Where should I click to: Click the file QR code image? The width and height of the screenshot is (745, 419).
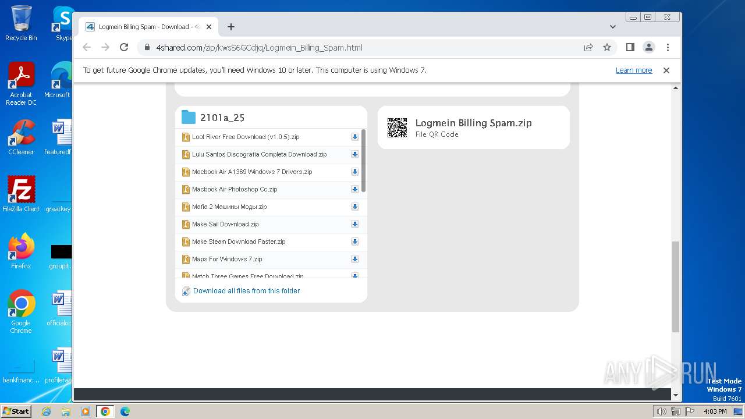(397, 127)
